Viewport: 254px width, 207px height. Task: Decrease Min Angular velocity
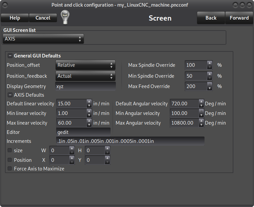tap(201, 115)
